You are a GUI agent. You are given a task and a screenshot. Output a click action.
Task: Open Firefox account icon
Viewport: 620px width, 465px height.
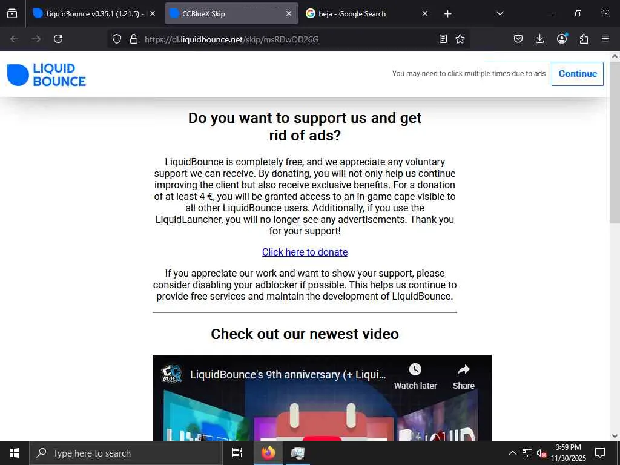click(x=562, y=39)
